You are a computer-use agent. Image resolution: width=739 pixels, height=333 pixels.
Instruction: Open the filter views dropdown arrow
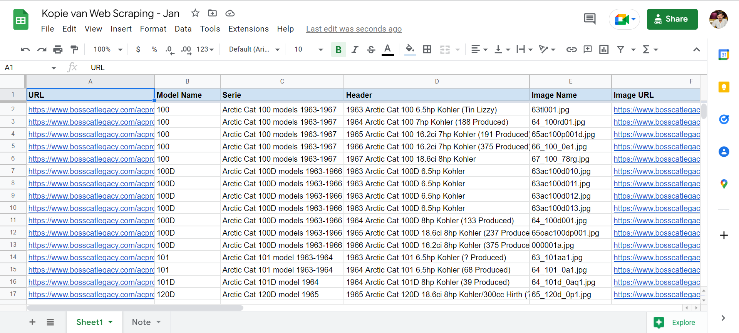[633, 50]
